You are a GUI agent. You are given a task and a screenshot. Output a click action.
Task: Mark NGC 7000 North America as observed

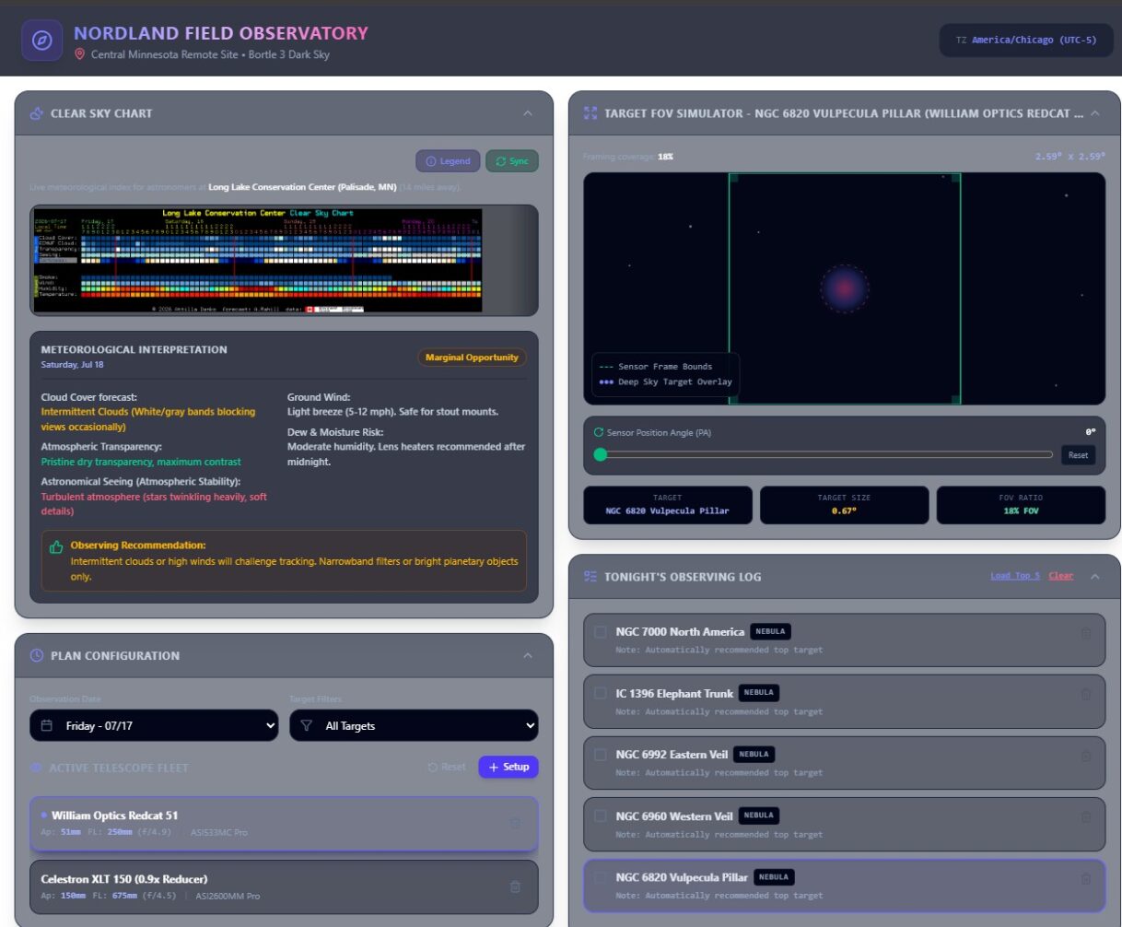[x=601, y=632]
